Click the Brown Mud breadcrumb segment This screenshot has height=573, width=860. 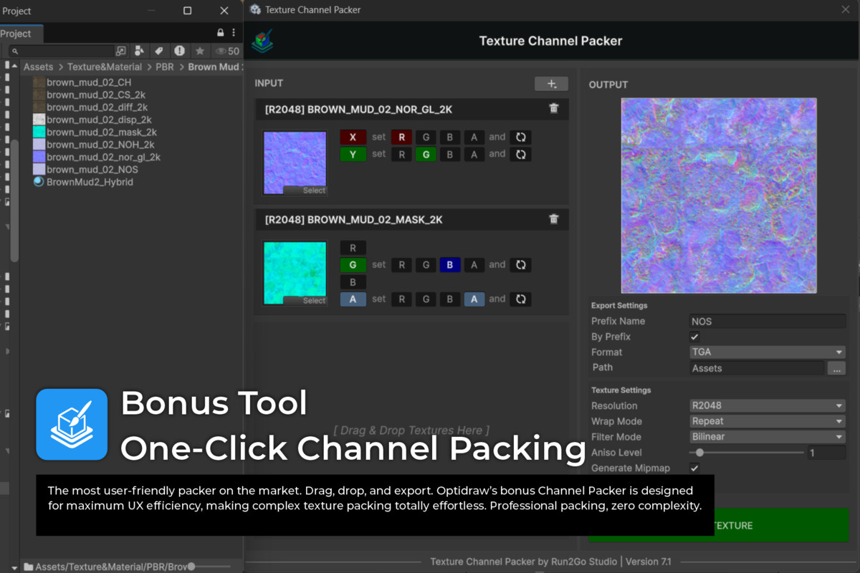coord(214,67)
